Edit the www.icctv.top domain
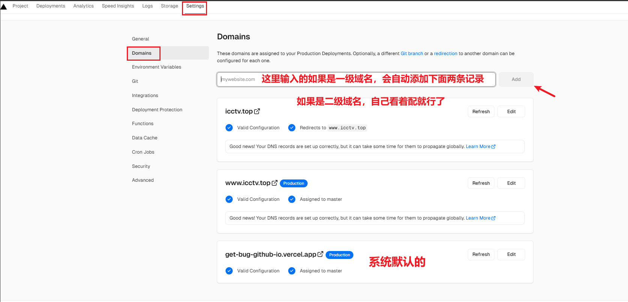Viewport: 628px width, 302px height. pos(511,183)
